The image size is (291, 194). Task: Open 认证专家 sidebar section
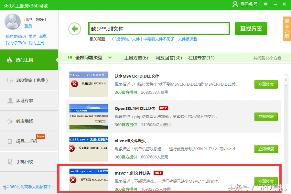29,101
